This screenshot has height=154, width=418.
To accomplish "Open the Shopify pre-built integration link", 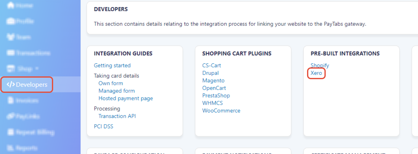I will 320,66.
